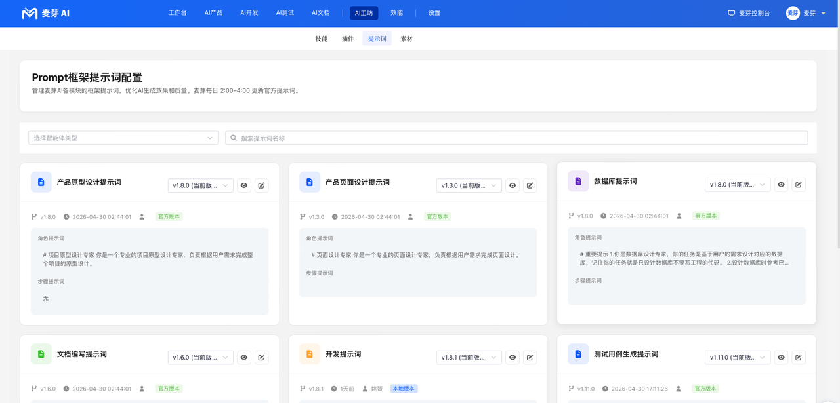Click the green document icon of 文档编写提示词
The image size is (840, 403).
[41, 354]
